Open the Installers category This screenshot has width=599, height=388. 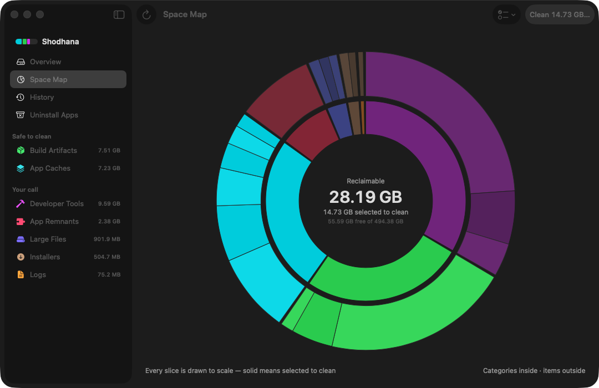point(68,257)
